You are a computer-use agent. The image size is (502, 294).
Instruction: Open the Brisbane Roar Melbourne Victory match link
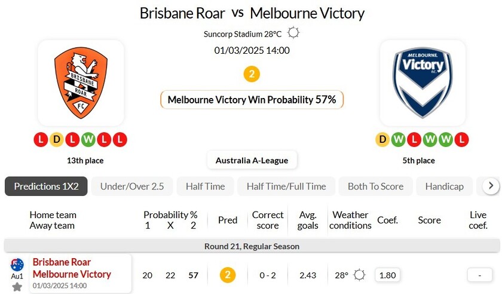(x=72, y=268)
